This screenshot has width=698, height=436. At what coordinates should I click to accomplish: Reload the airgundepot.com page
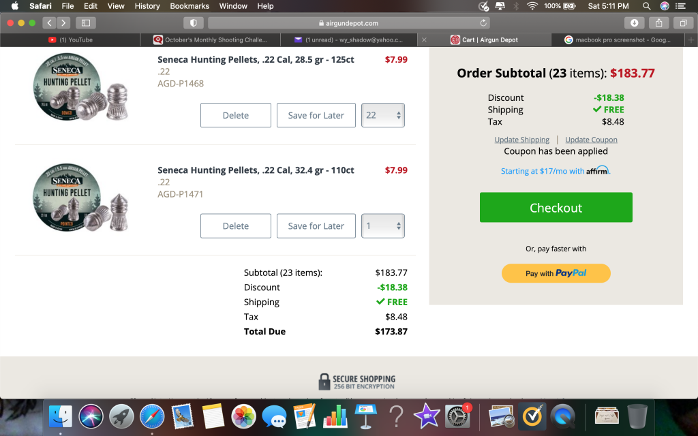tap(483, 22)
